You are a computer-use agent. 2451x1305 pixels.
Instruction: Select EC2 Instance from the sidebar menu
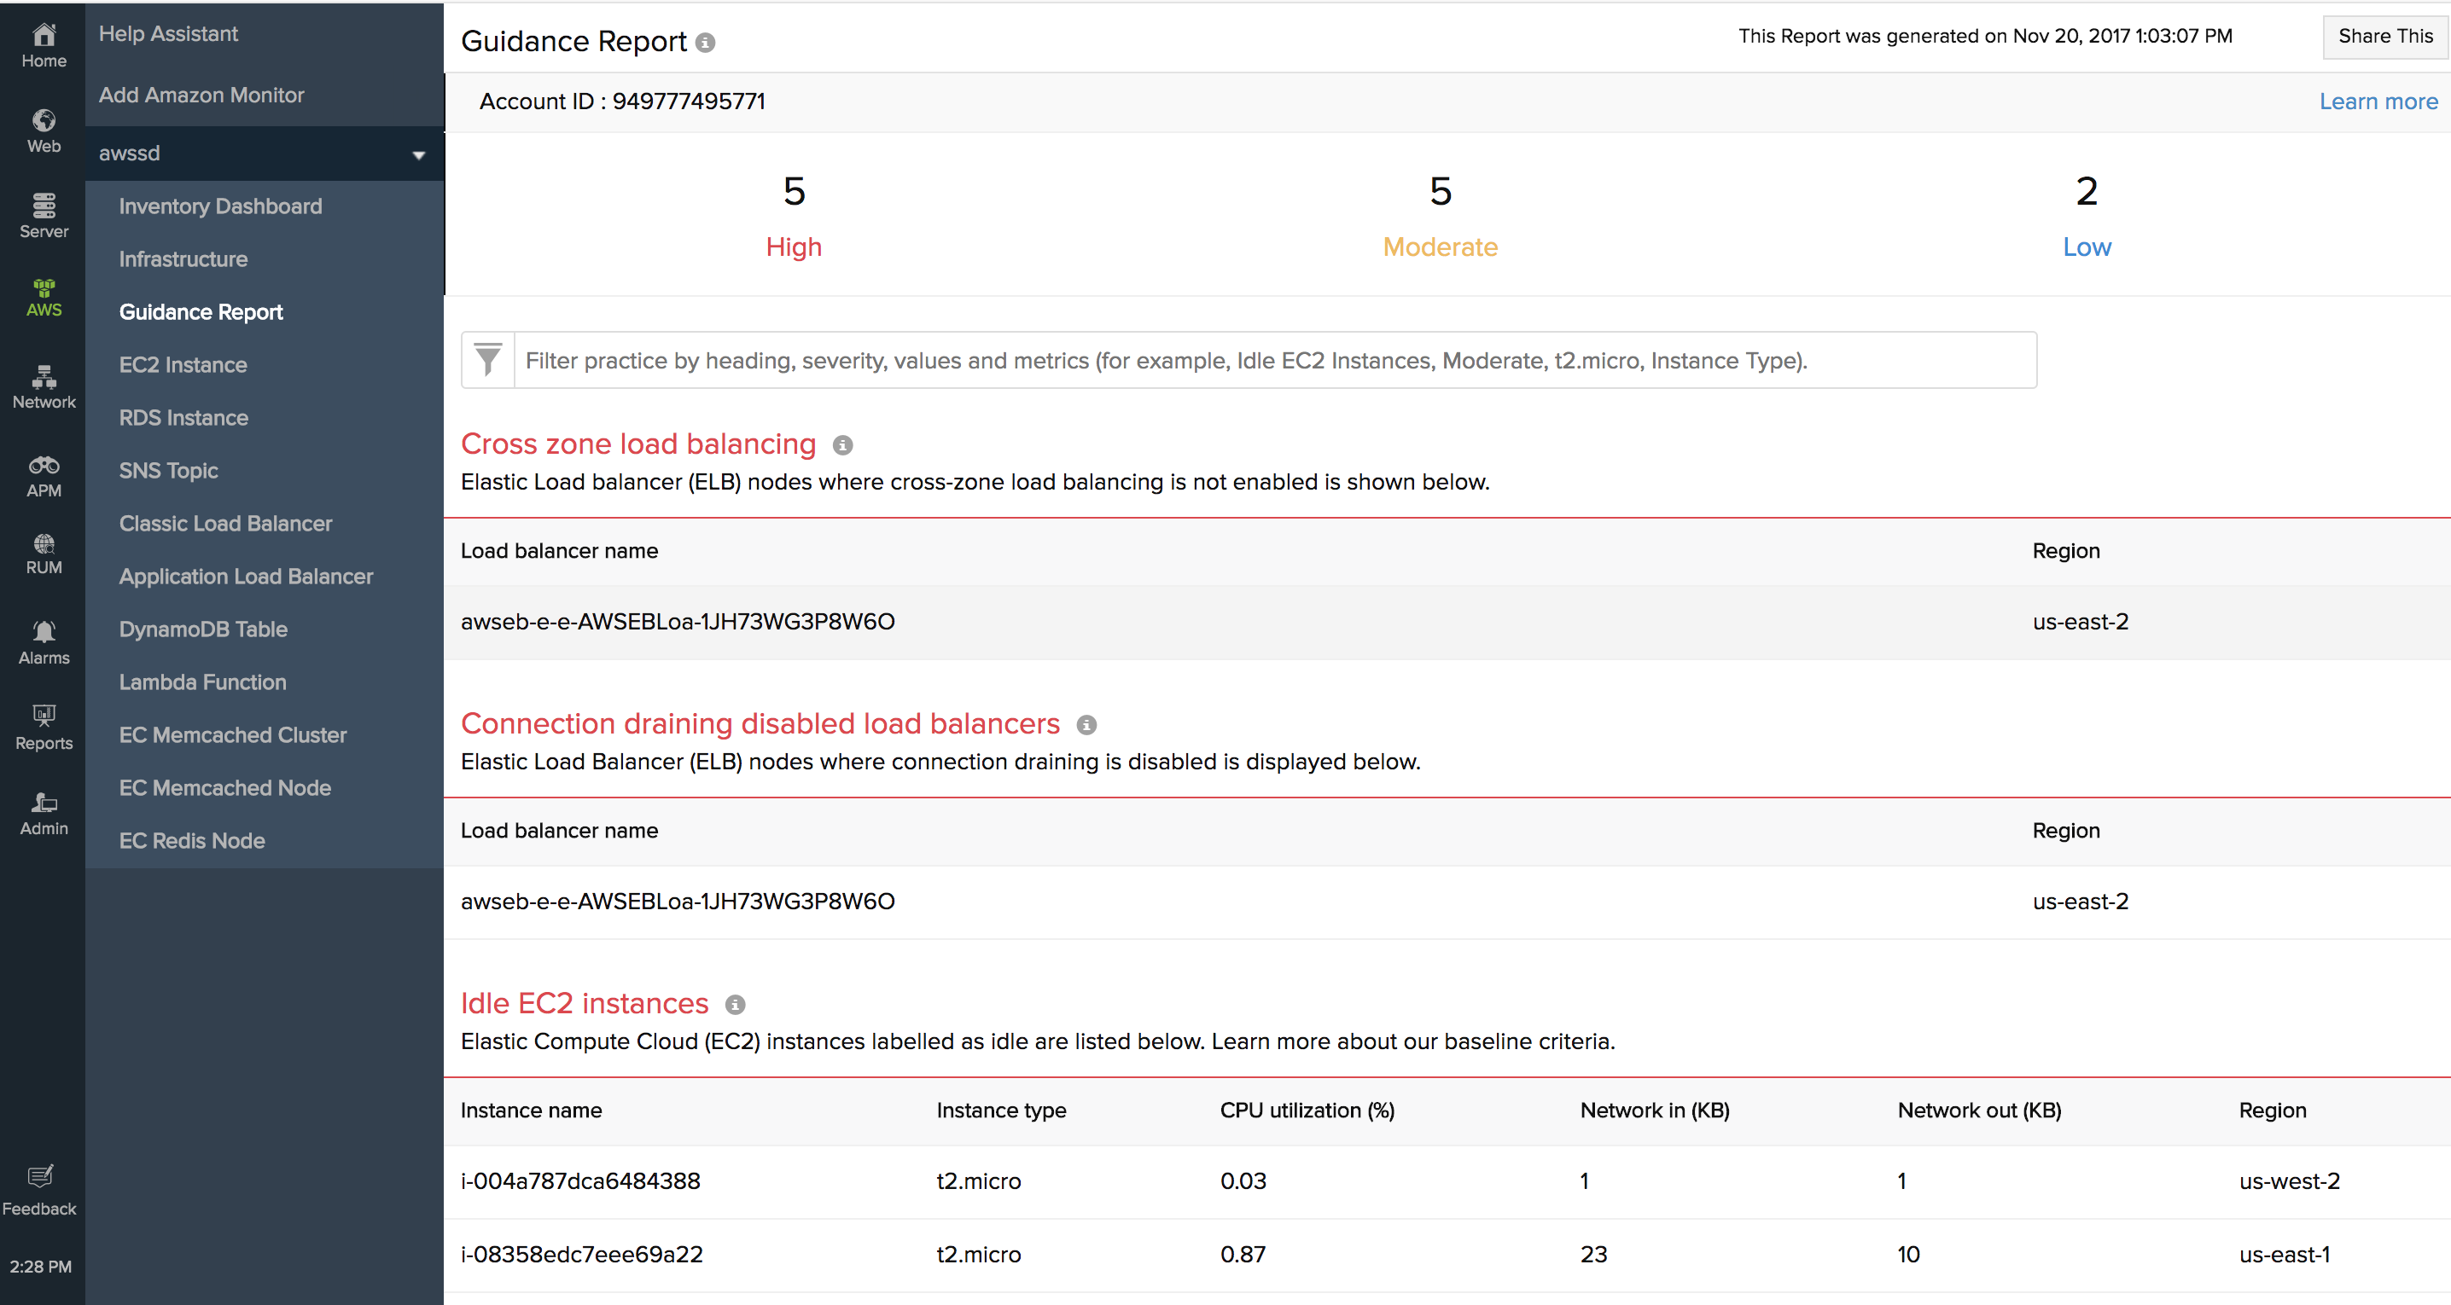[183, 364]
